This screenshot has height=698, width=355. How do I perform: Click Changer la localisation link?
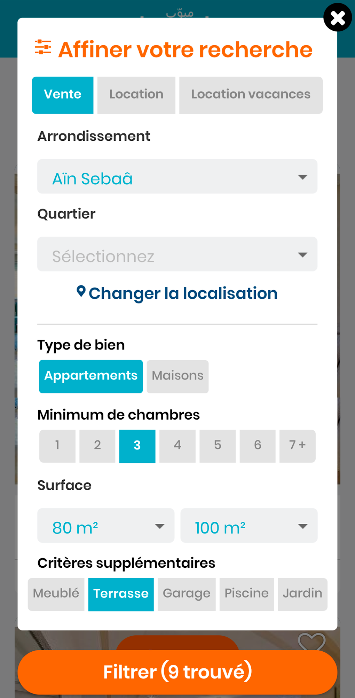[x=183, y=293]
